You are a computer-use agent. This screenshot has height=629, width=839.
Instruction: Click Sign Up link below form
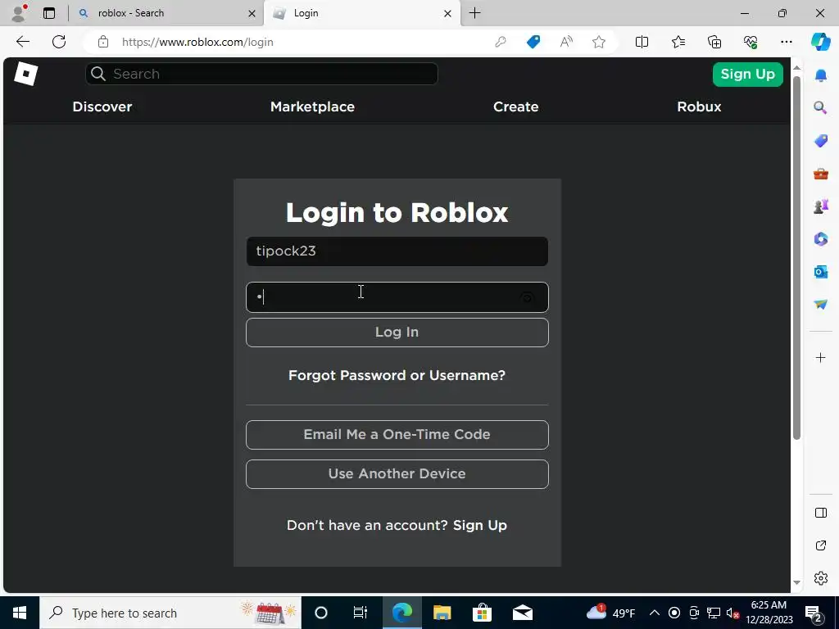click(x=480, y=525)
